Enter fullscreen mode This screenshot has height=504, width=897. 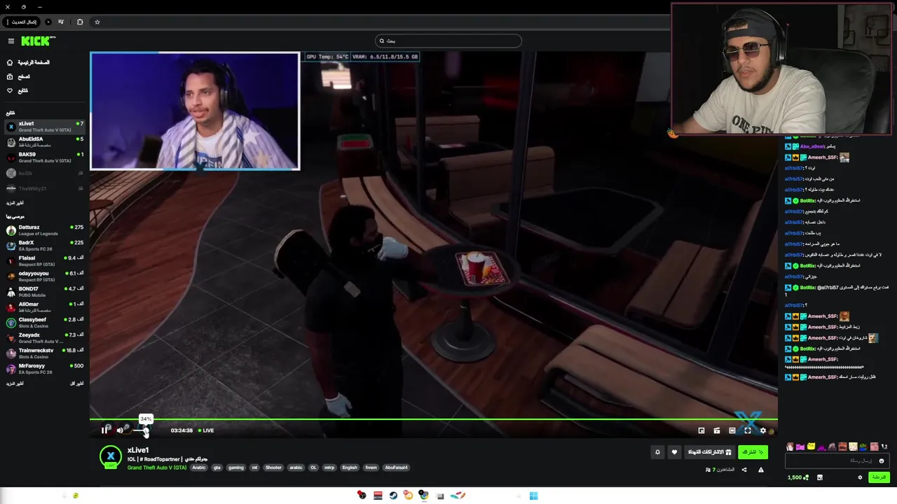pyautogui.click(x=748, y=430)
